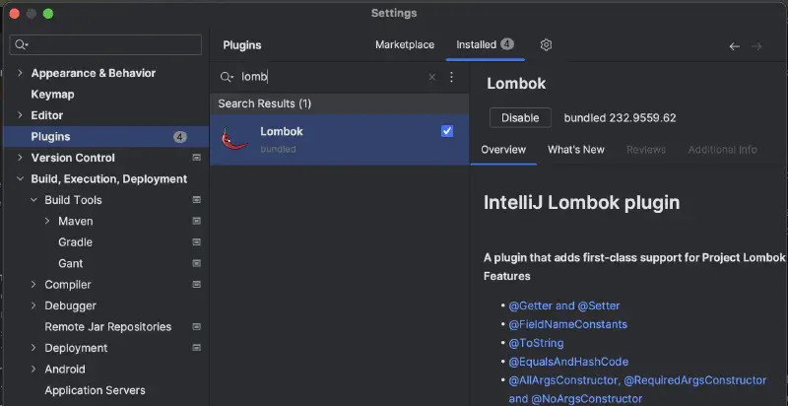788x406 pixels.
Task: Click the Plugins page title
Action: (242, 45)
